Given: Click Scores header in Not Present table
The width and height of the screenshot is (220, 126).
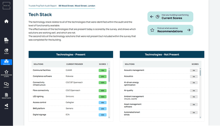Looking at the screenshot, I should click(195, 64).
